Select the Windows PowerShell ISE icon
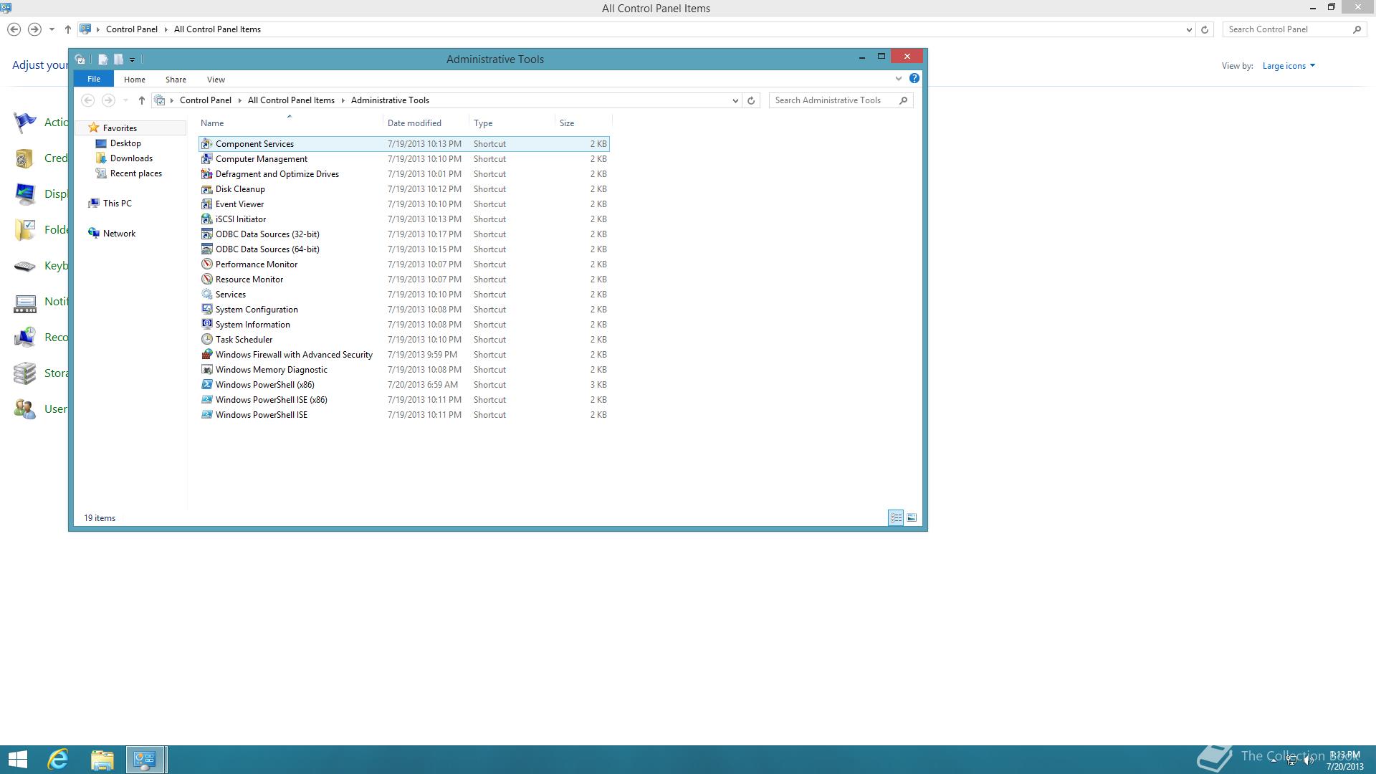Viewport: 1376px width, 774px height. coord(207,415)
